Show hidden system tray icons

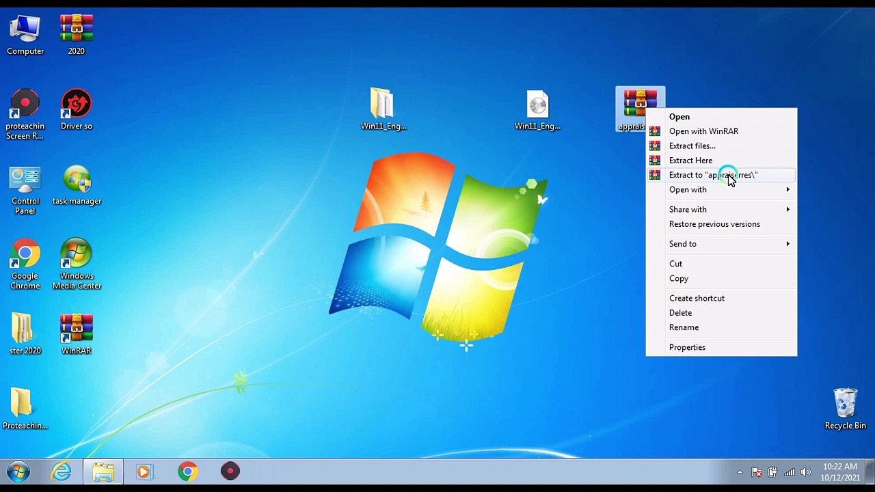coord(740,471)
